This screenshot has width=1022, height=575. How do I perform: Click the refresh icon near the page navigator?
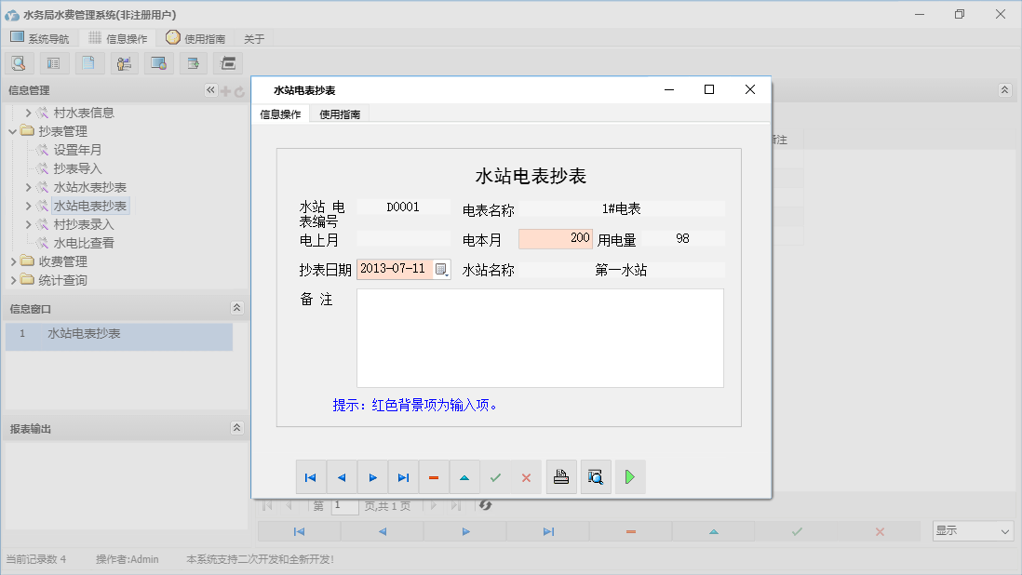coord(485,506)
